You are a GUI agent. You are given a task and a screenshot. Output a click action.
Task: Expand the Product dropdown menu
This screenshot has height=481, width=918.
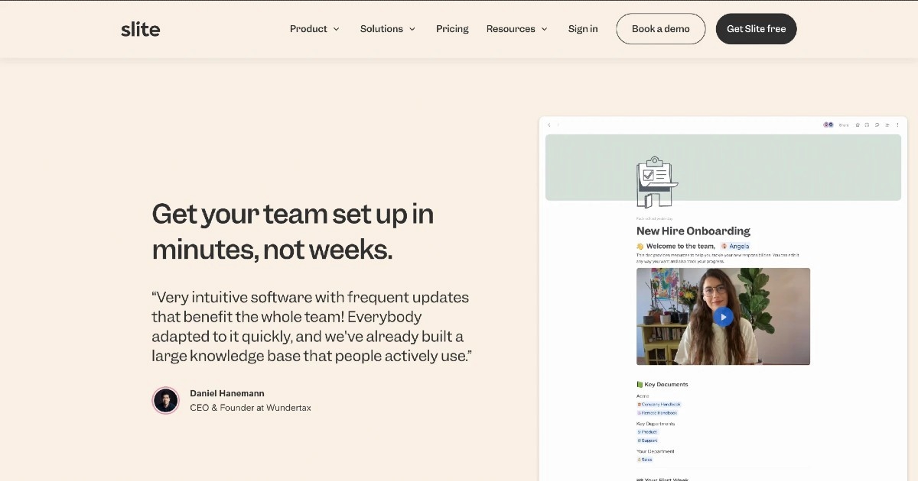click(x=314, y=29)
